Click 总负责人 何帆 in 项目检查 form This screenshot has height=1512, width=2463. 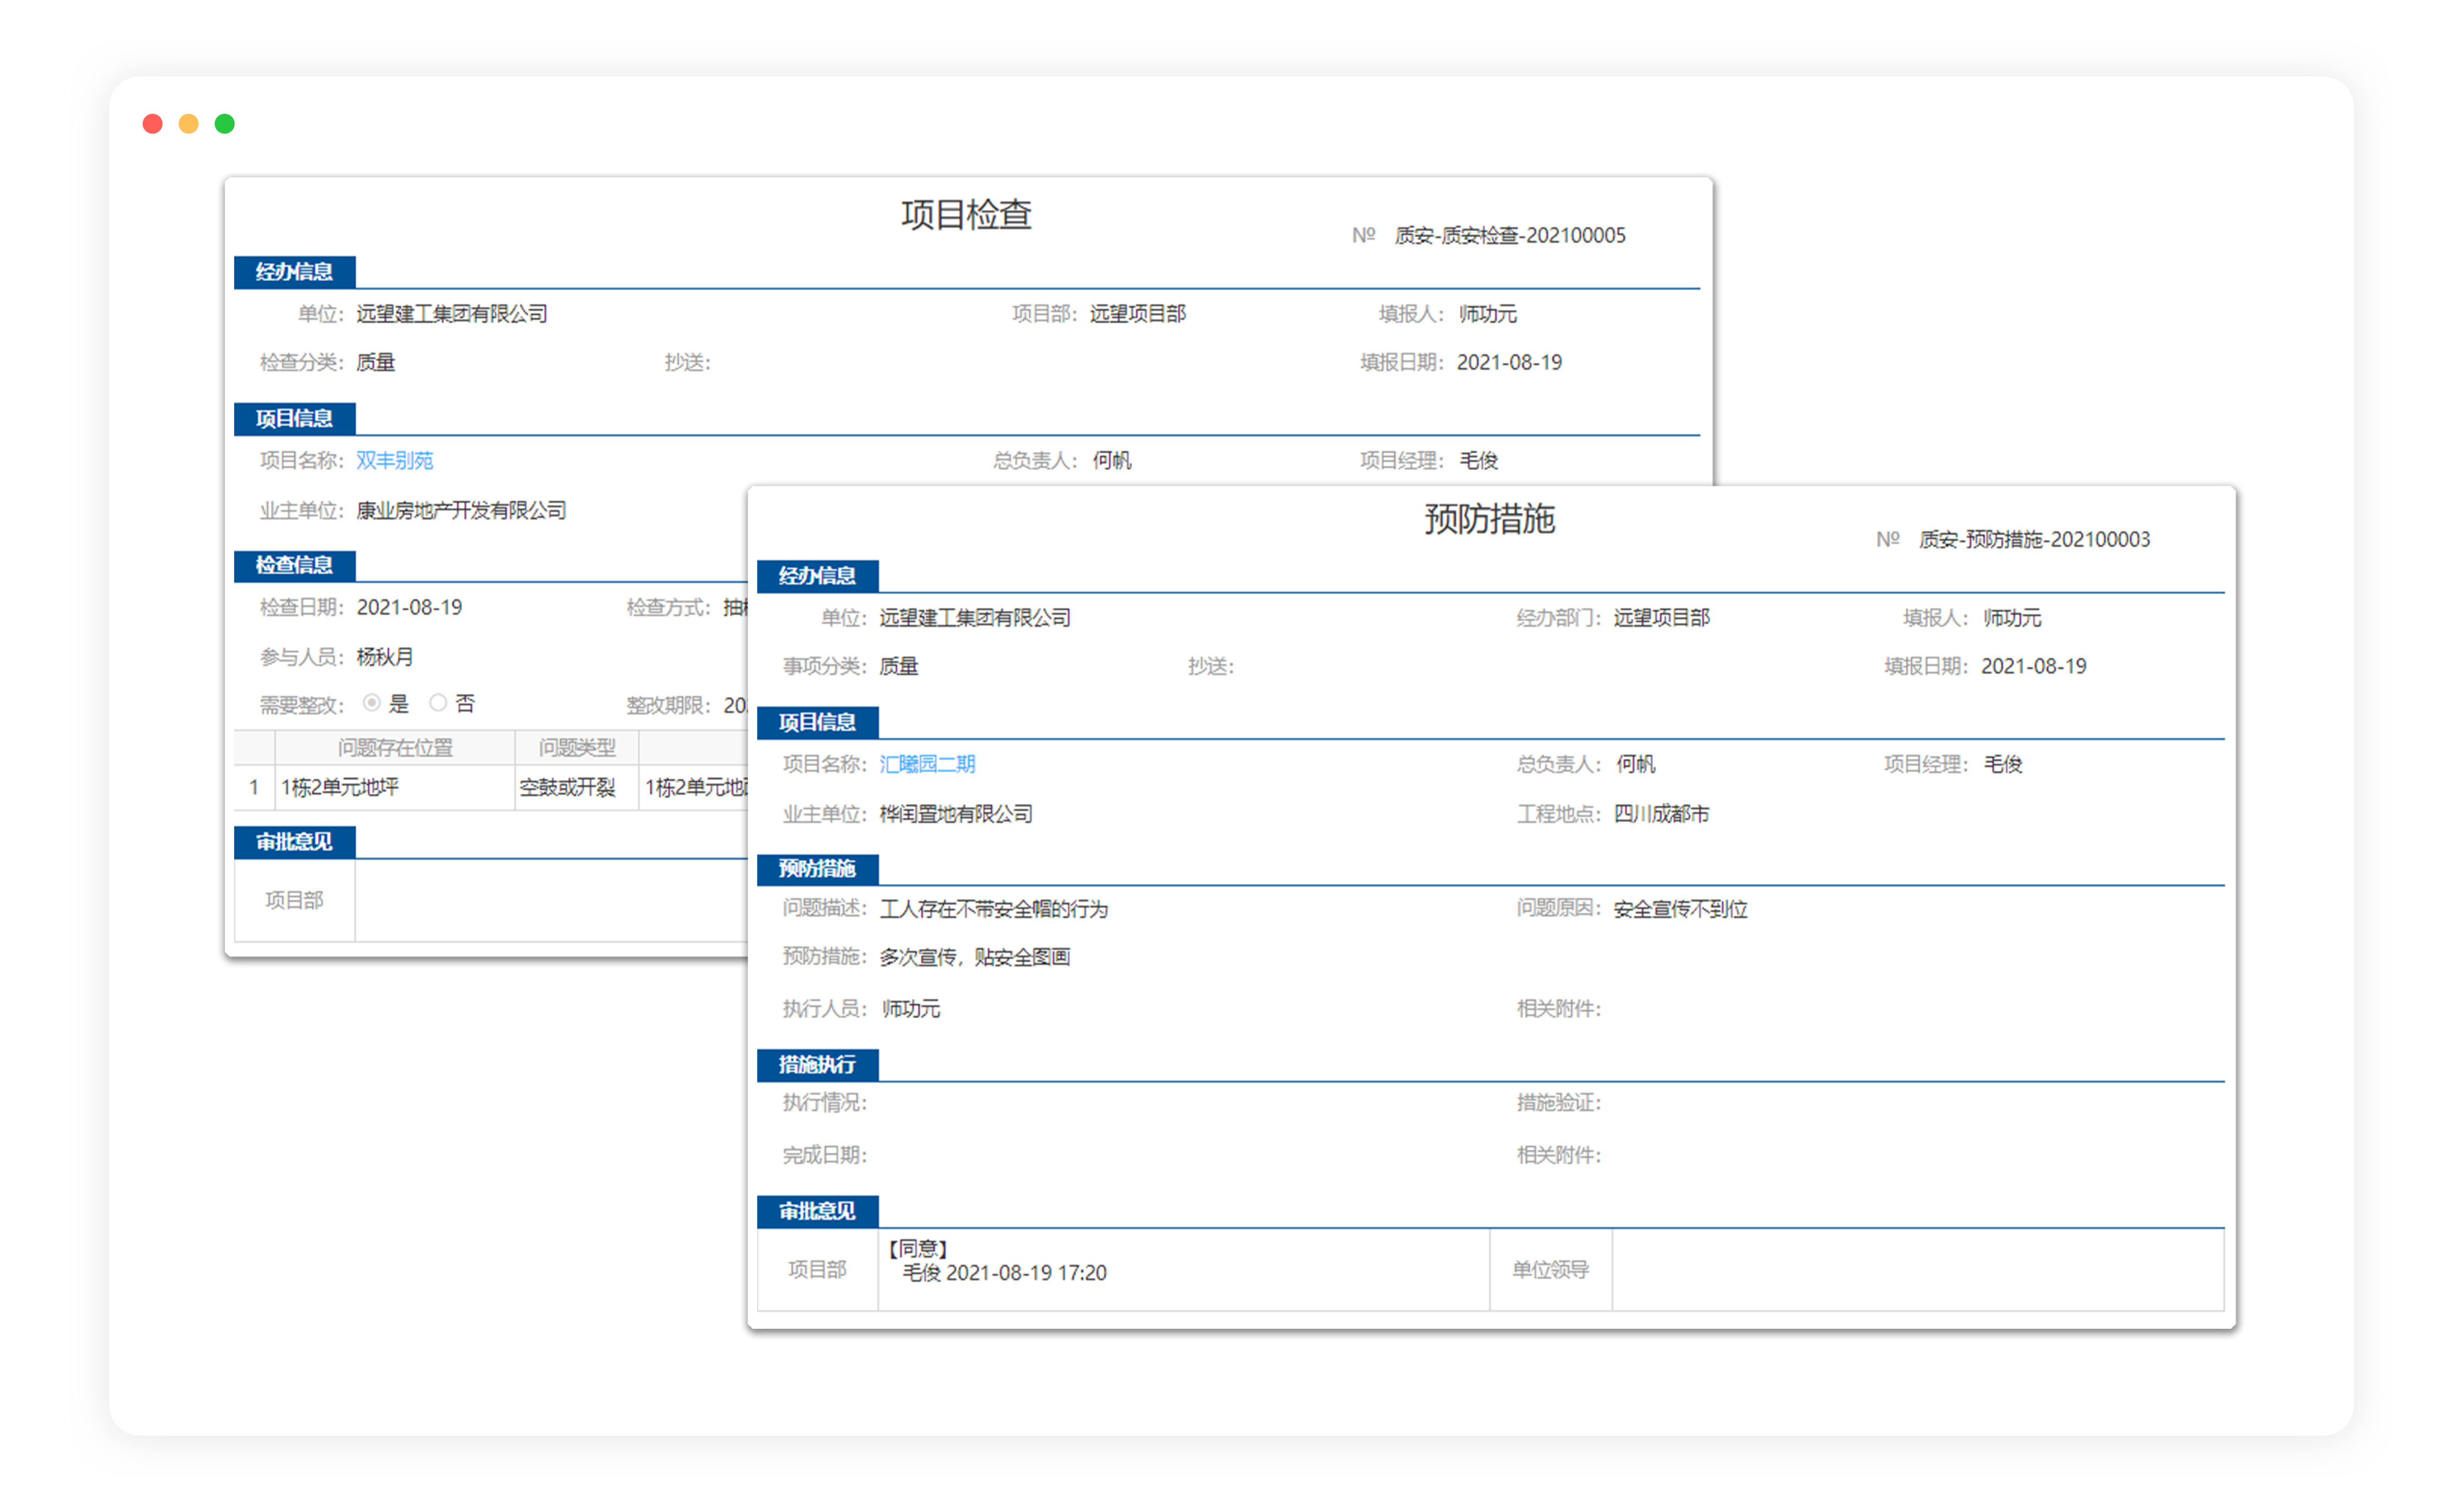1111,460
